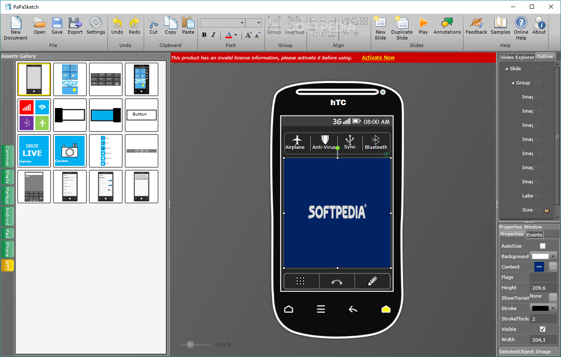This screenshot has height=357, width=561.
Task: Group the selected objects
Action: coord(274,26)
